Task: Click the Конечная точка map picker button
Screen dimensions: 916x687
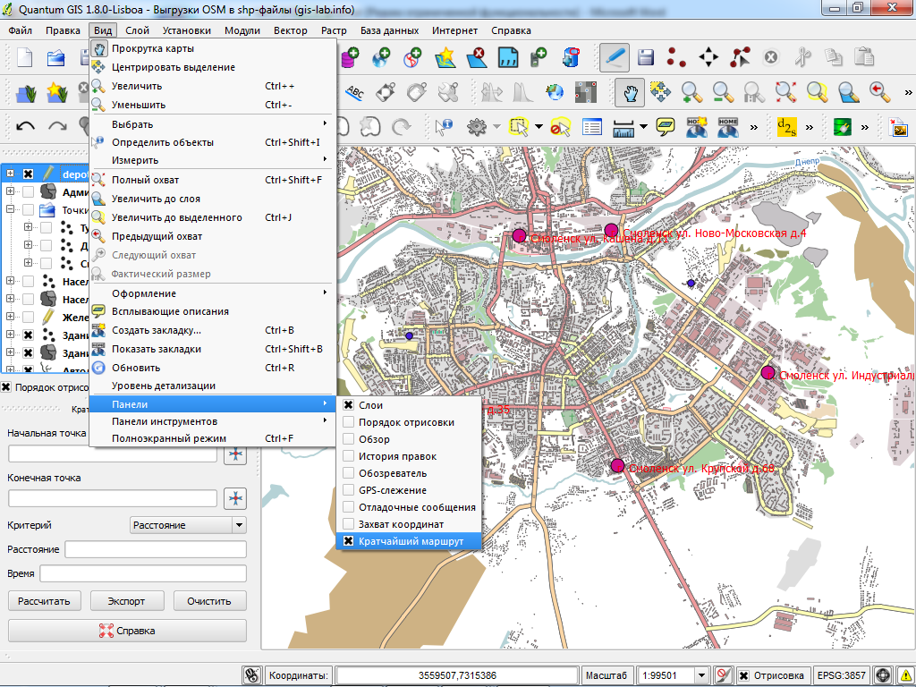Action: [235, 498]
